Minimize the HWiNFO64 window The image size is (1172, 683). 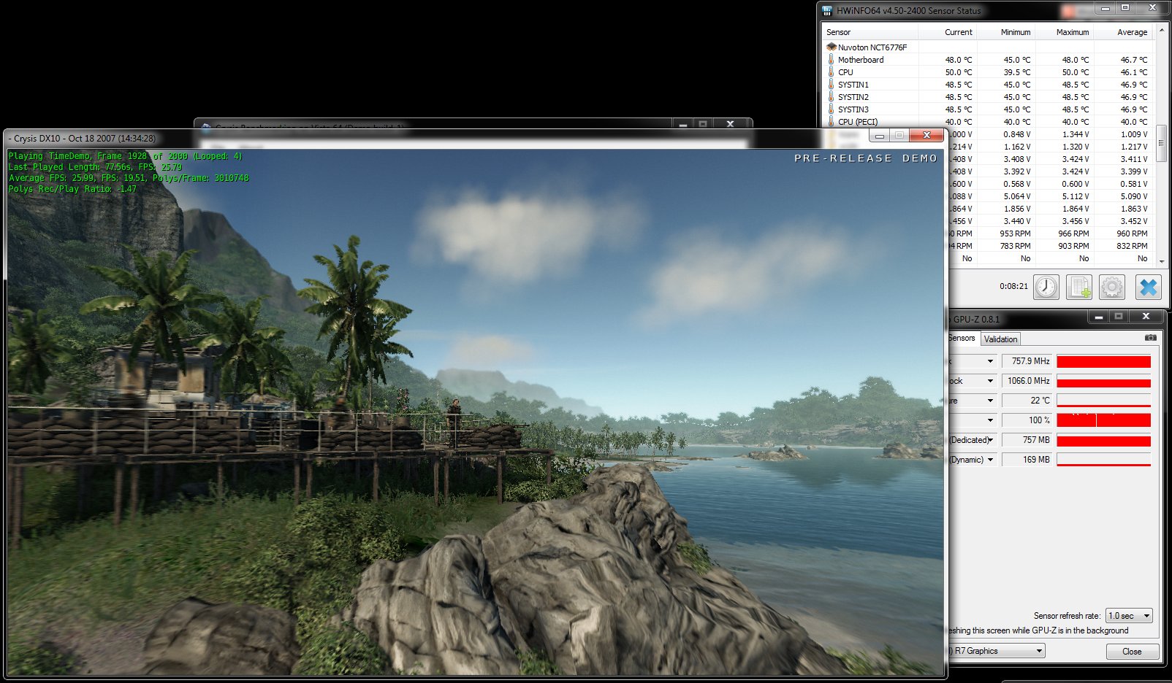(x=1106, y=8)
